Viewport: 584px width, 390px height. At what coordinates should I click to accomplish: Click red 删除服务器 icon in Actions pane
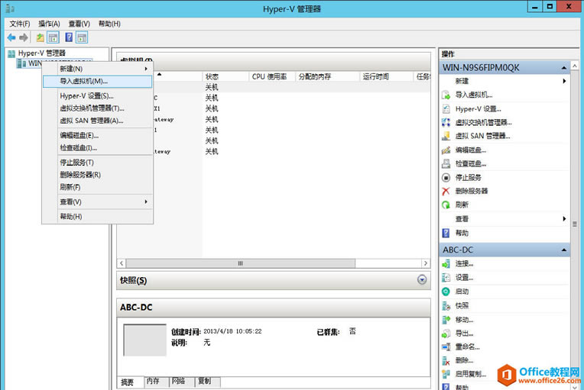tap(446, 191)
